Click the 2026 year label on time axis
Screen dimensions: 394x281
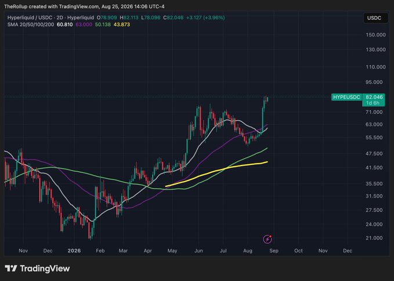74,251
